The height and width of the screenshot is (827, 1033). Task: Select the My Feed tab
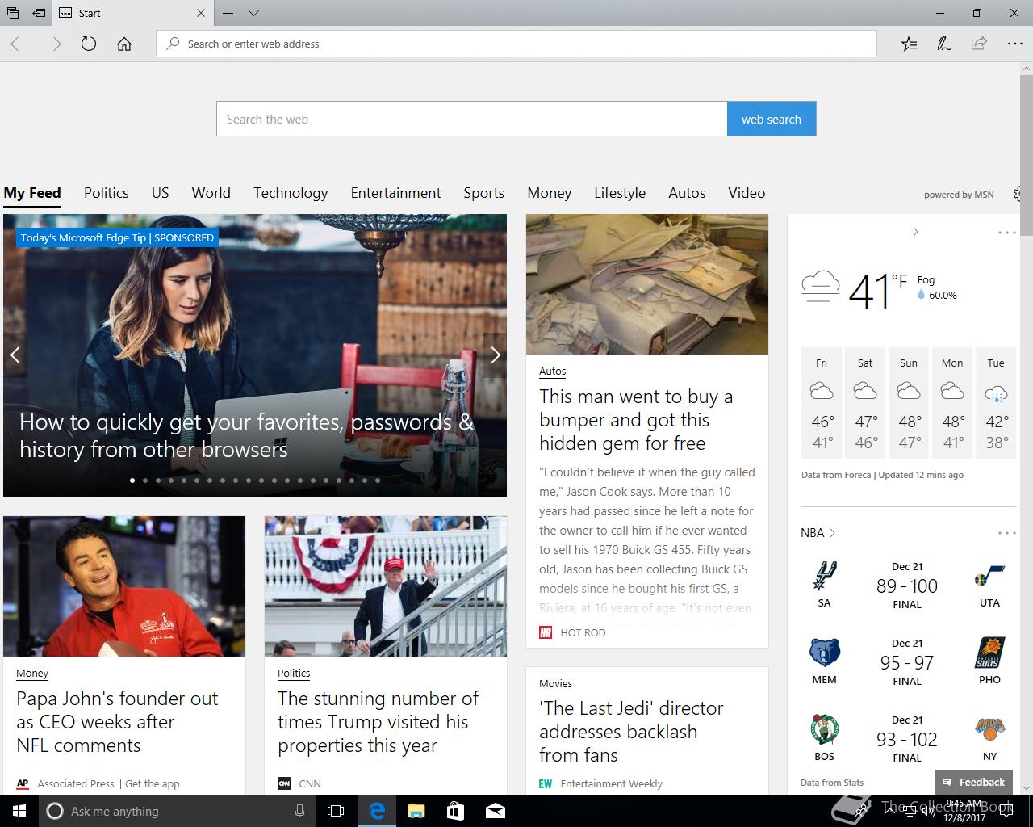(x=32, y=193)
